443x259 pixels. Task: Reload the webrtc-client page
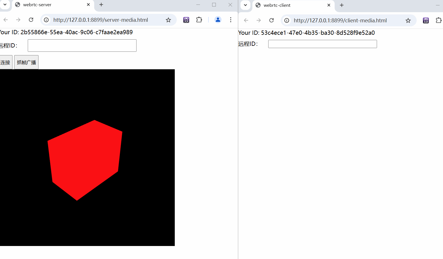272,20
